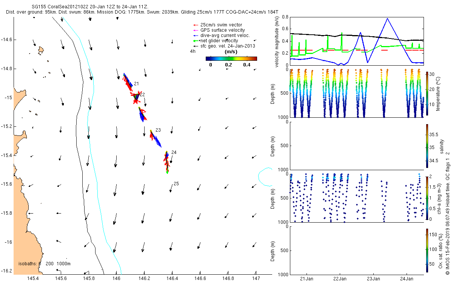This screenshot has width=453, height=283.
Task: Select the salinity colorbar
Action: click(427, 146)
